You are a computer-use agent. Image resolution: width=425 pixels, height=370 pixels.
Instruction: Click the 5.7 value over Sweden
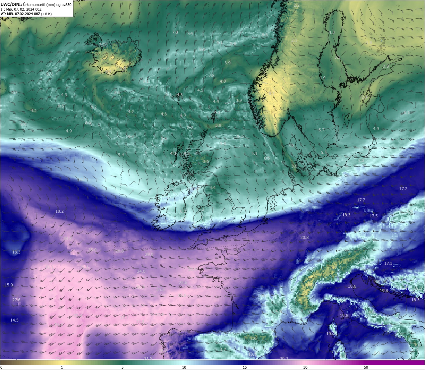321,130
